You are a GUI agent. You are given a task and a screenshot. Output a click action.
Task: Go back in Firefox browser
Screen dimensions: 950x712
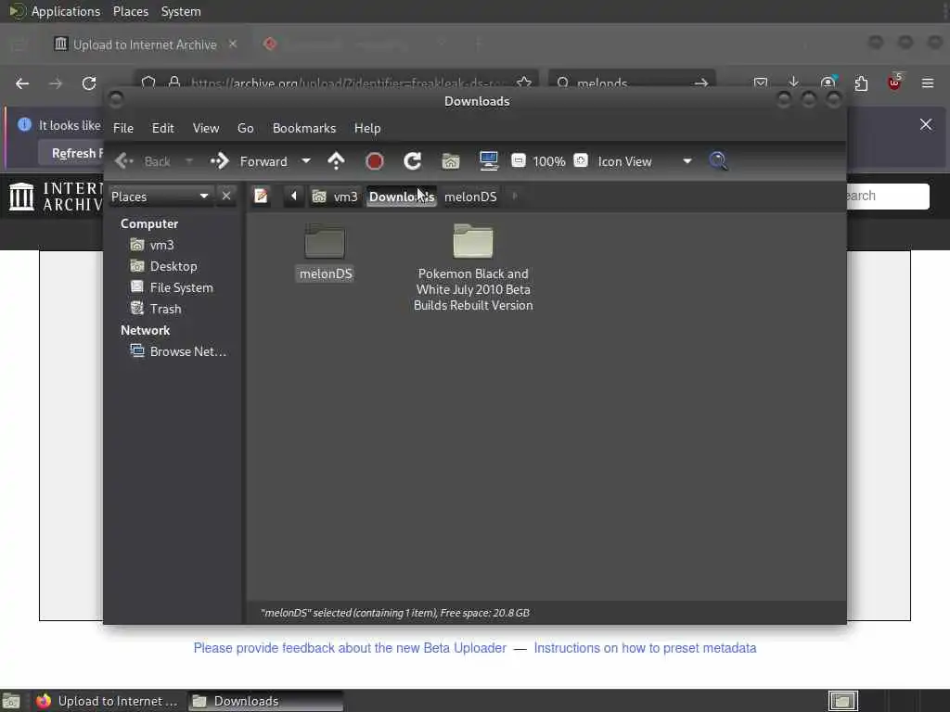pos(22,83)
